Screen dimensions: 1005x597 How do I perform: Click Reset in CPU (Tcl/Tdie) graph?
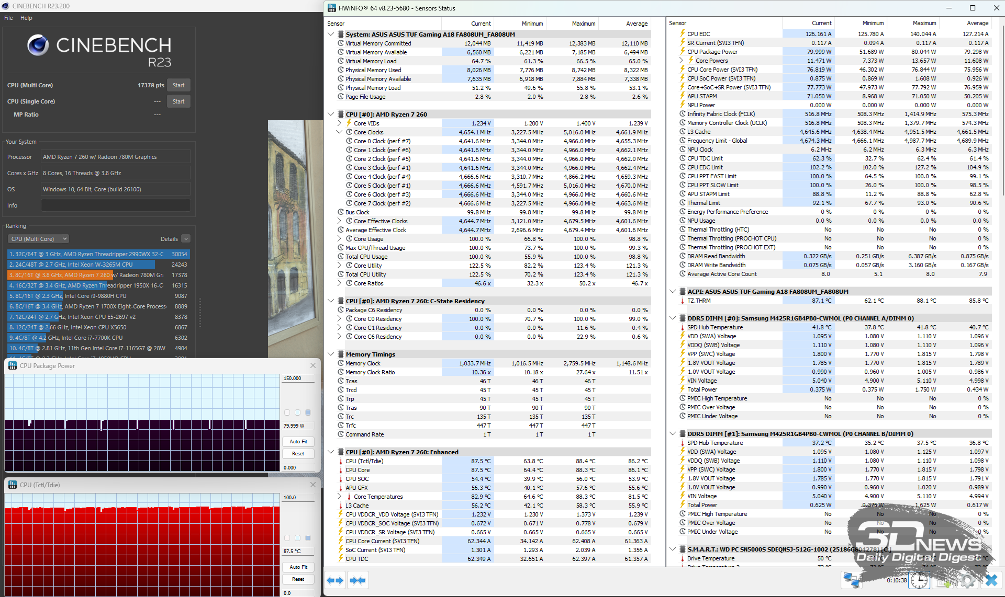pos(298,579)
